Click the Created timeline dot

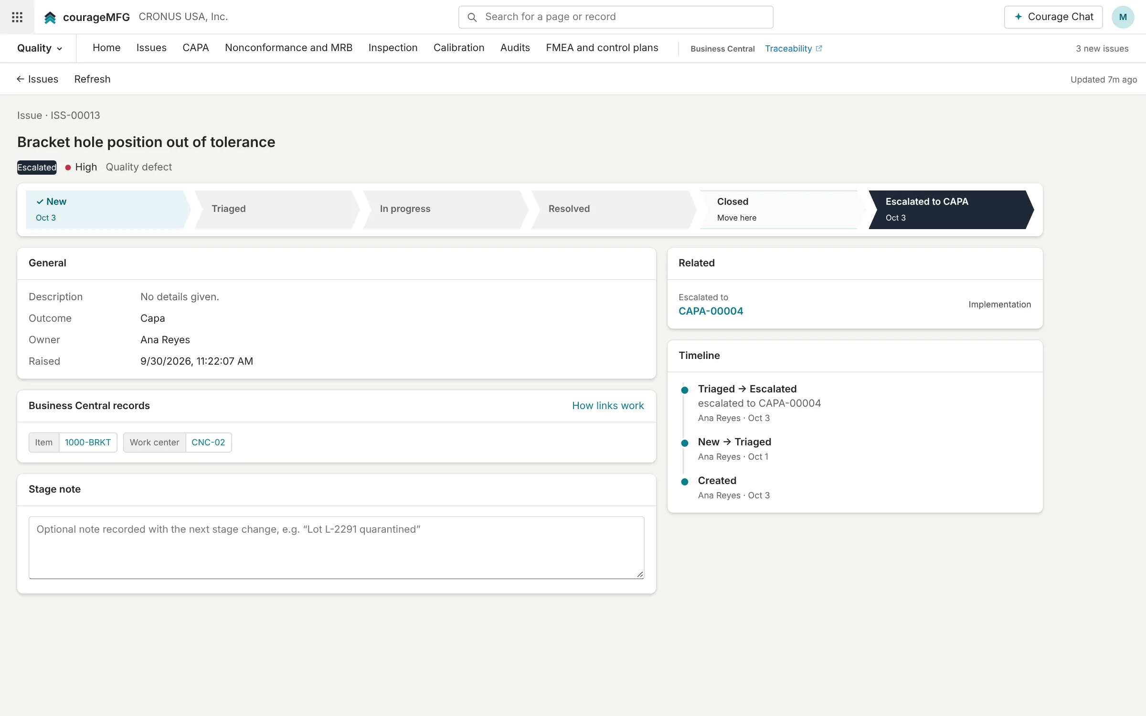click(x=685, y=482)
